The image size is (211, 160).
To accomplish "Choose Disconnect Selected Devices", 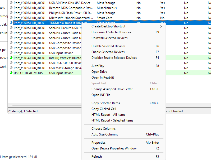I will pyautogui.click(x=123, y=32).
